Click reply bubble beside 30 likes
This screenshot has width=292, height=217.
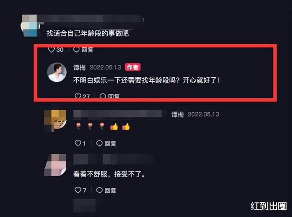click(x=76, y=50)
